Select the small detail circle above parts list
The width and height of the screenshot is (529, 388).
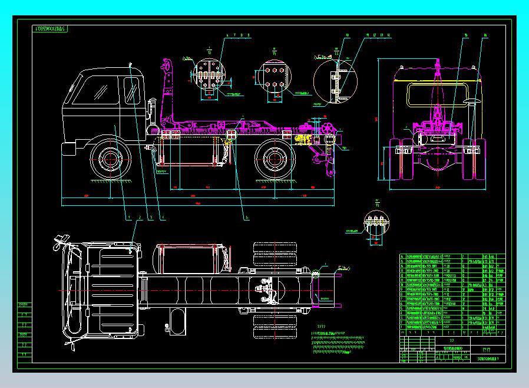tap(376, 223)
